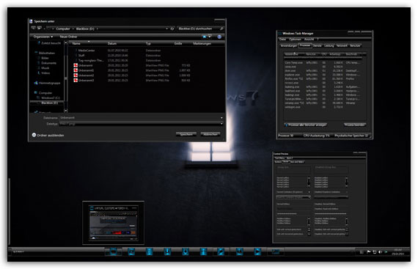Switch to the Anwendungen tab
The height and width of the screenshot is (269, 418).
[289, 45]
